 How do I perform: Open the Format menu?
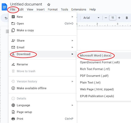tap(53, 9)
